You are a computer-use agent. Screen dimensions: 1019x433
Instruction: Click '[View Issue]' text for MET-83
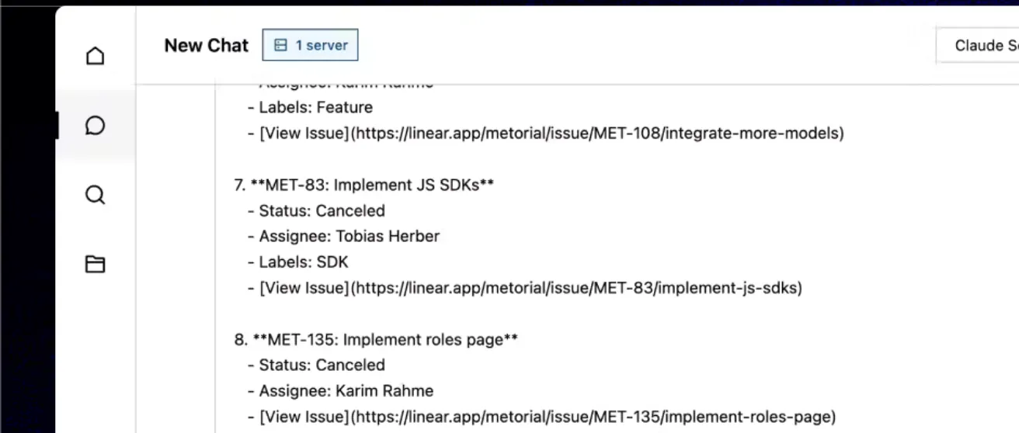304,289
